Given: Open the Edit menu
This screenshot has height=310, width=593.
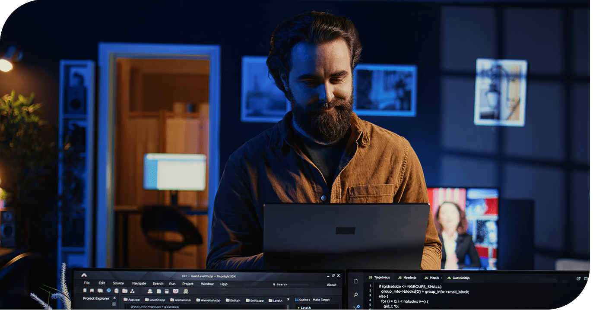Looking at the screenshot, I should coord(101,284).
